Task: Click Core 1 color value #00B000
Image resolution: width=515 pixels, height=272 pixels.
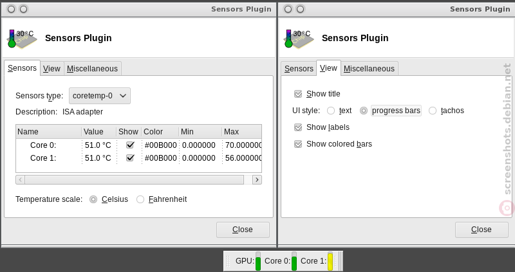Action: (x=160, y=158)
